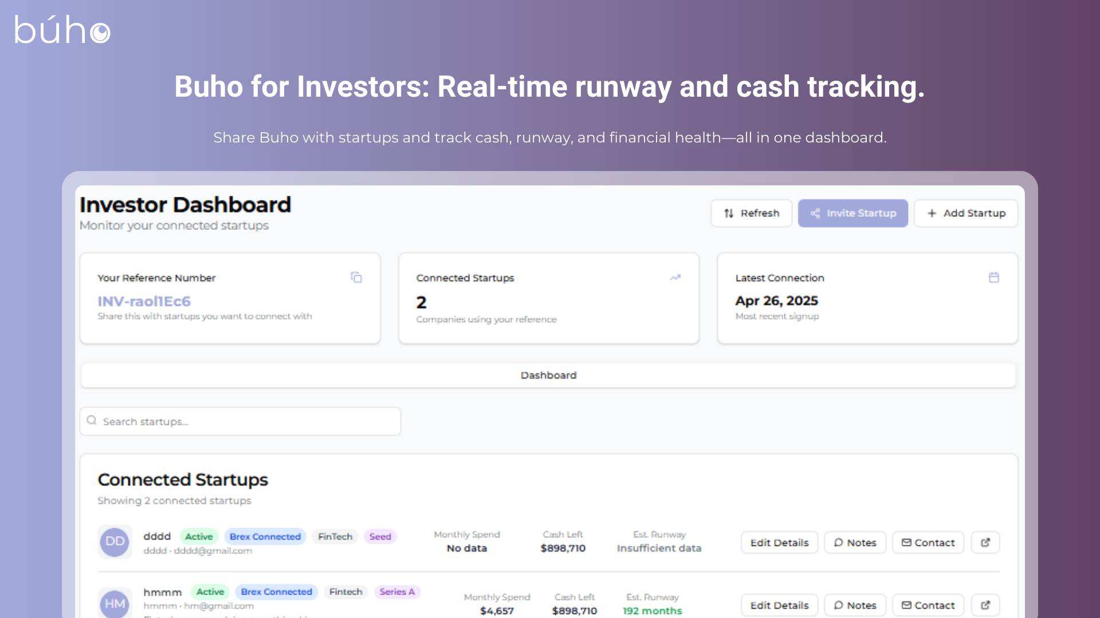The image size is (1100, 618).
Task: Click the HM avatar of hmmm startup
Action: coord(115,604)
